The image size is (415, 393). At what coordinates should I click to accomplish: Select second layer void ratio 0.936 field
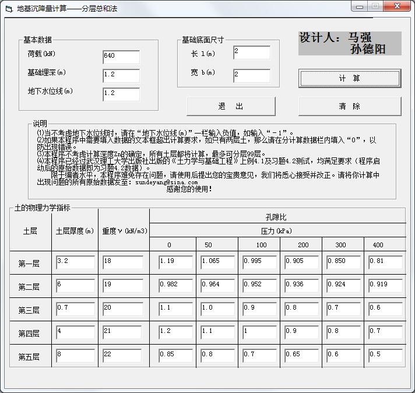(x=302, y=286)
